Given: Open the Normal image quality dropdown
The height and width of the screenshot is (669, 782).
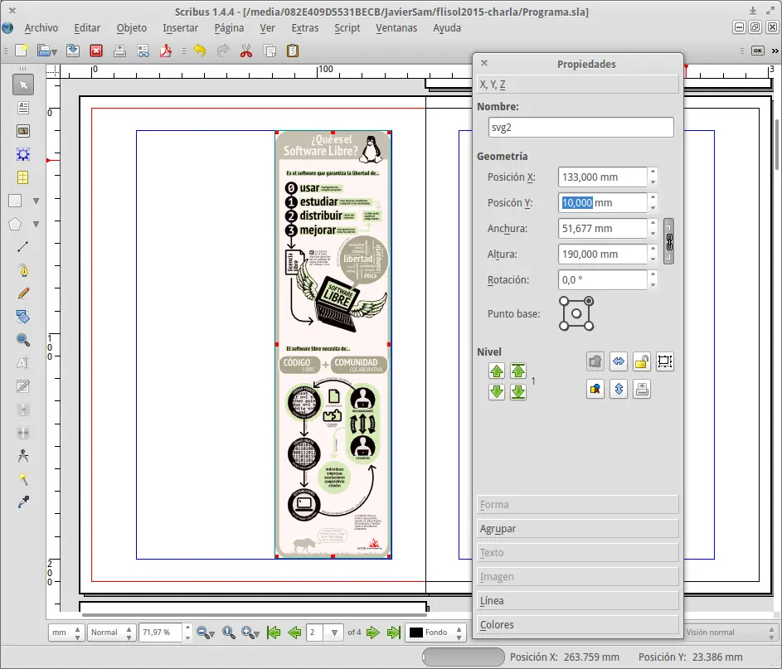Looking at the screenshot, I should [x=111, y=633].
